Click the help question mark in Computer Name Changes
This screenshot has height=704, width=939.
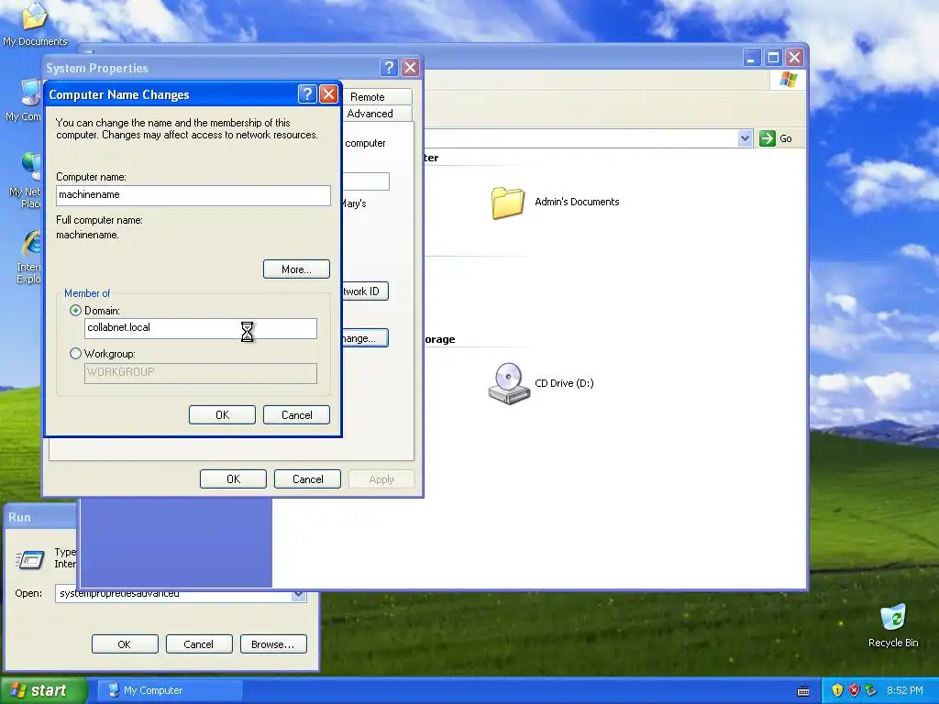pyautogui.click(x=306, y=94)
